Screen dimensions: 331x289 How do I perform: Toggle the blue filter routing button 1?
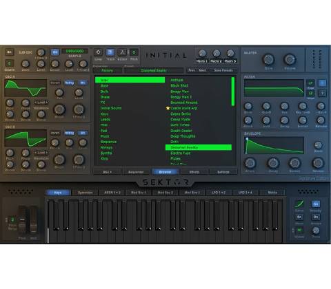click(322, 83)
